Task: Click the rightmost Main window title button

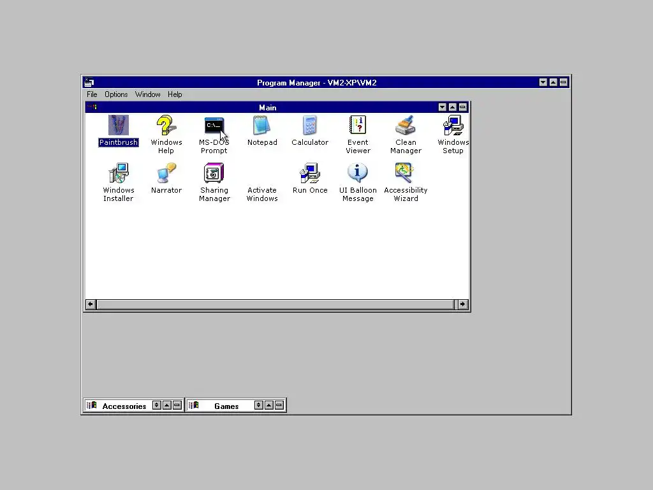Action: click(463, 107)
